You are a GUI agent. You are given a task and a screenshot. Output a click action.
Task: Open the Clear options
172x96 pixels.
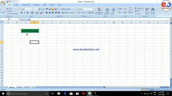pos(138,14)
